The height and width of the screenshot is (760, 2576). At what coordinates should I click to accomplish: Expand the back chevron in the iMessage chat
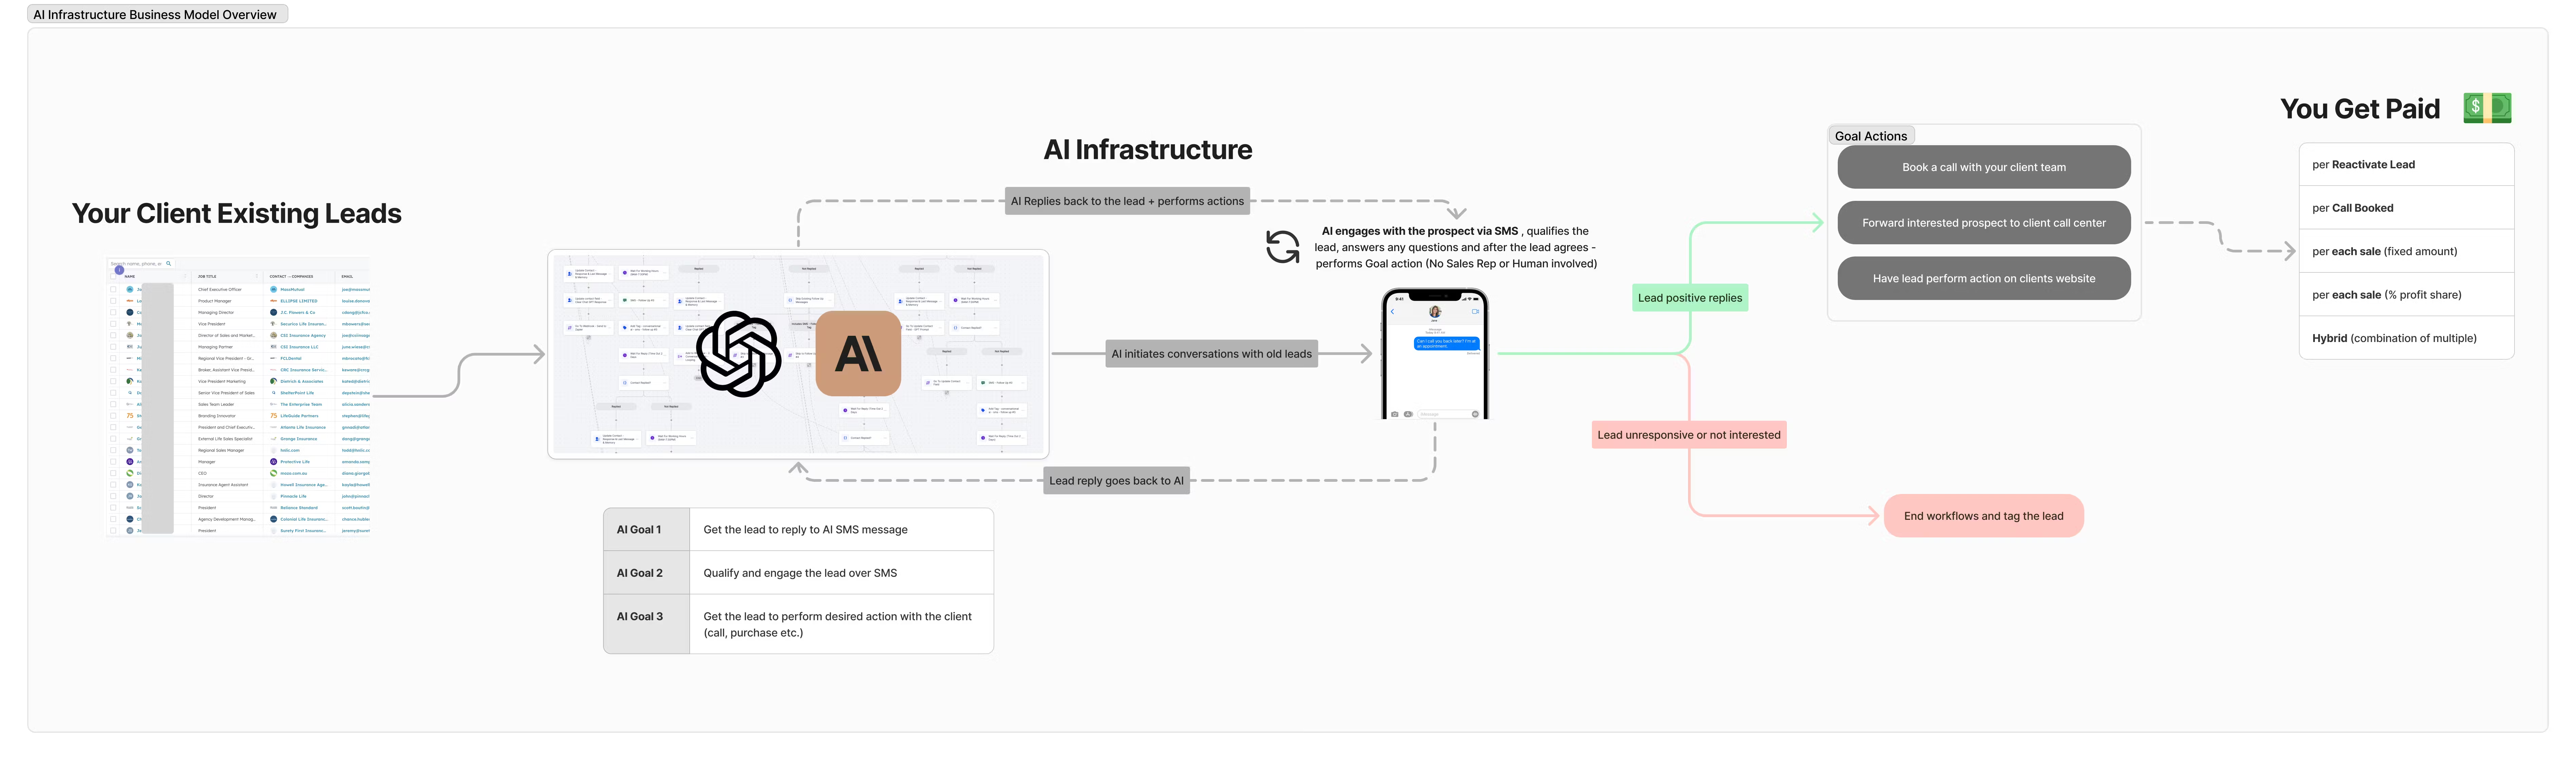(1393, 311)
